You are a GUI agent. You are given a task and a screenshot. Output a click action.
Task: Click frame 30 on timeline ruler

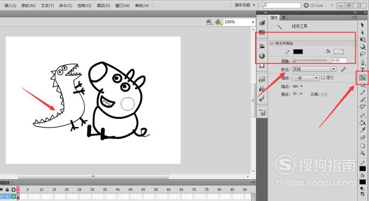pyautogui.click(x=92, y=189)
